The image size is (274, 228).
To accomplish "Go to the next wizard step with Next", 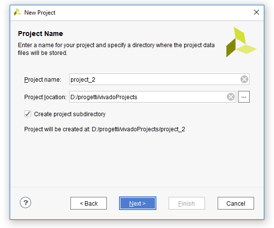I will (137, 203).
